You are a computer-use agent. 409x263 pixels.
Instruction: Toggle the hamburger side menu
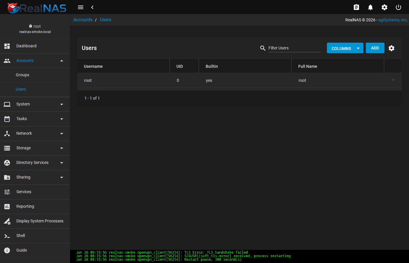[81, 7]
